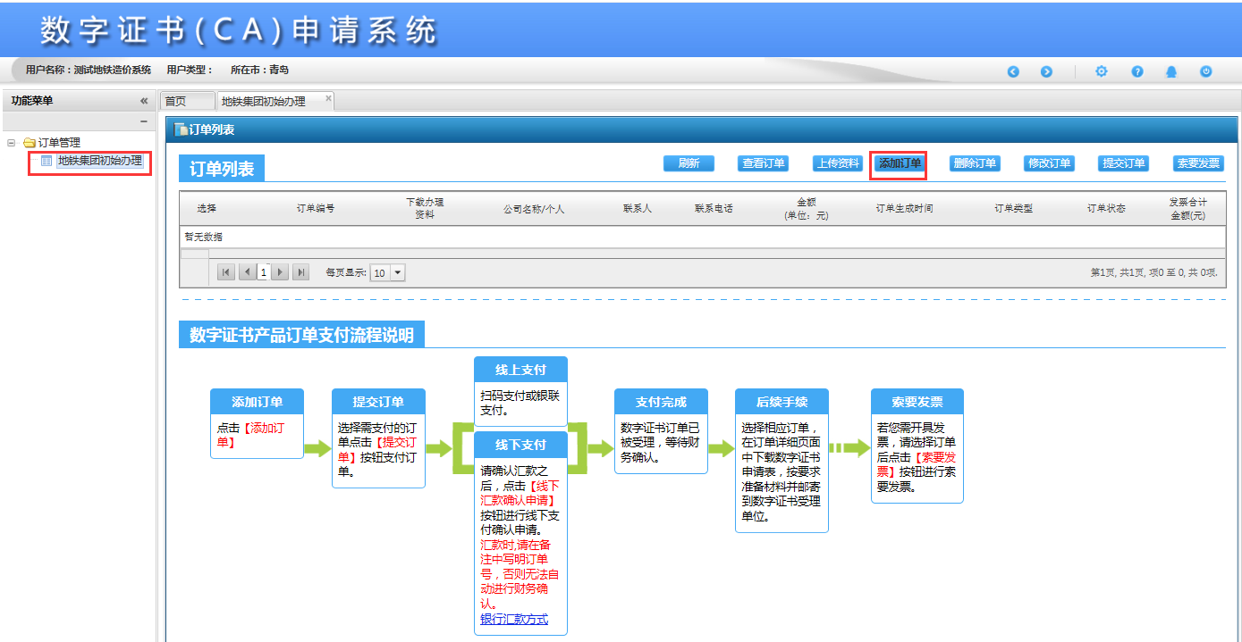
Task: Collapse the 订单管理 tree node
Action: [12, 143]
